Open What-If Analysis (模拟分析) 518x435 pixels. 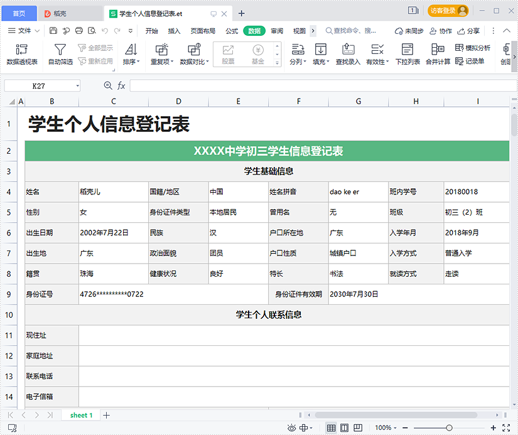(472, 48)
